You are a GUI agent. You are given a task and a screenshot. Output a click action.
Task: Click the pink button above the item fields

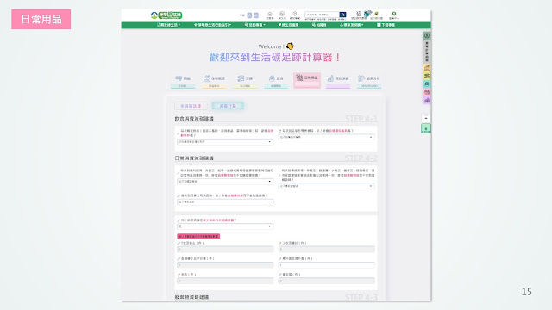(198, 237)
